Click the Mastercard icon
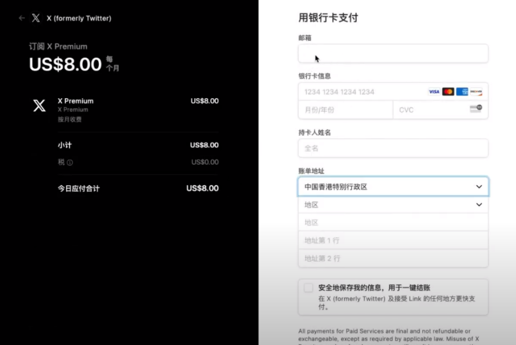This screenshot has width=516, height=345. (x=448, y=92)
